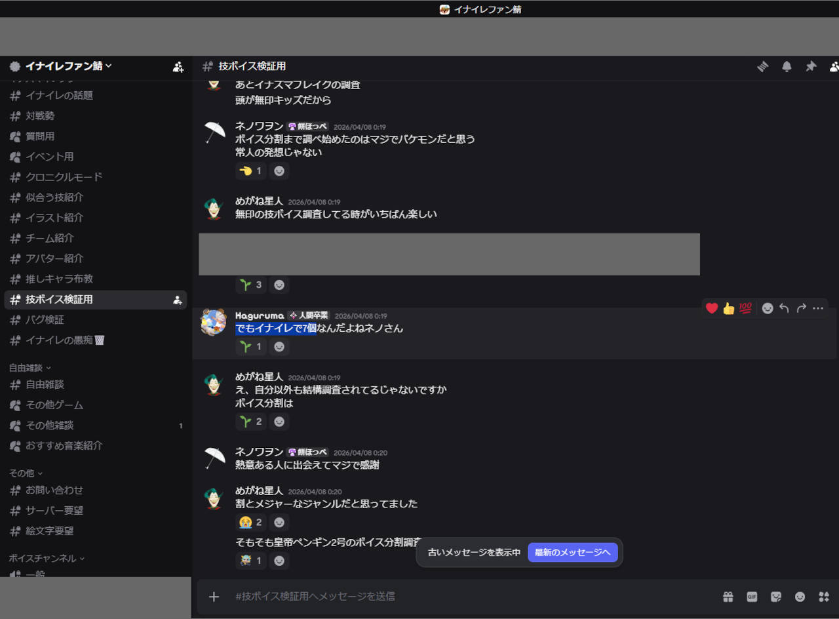This screenshot has width=839, height=619.
Task: Open 自由雑談 text channel
Action: 96,385
